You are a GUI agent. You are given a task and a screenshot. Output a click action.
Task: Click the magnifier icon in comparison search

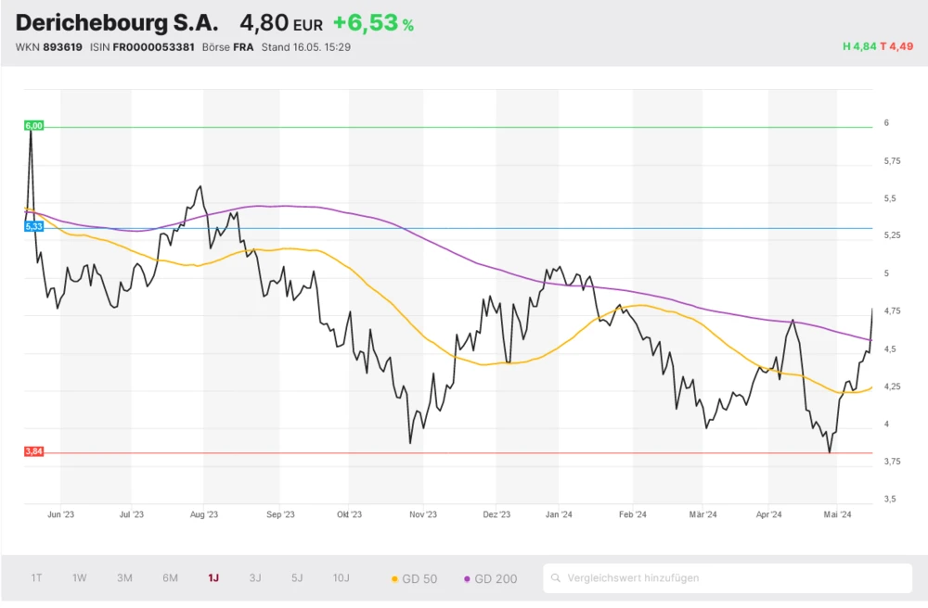(x=556, y=577)
